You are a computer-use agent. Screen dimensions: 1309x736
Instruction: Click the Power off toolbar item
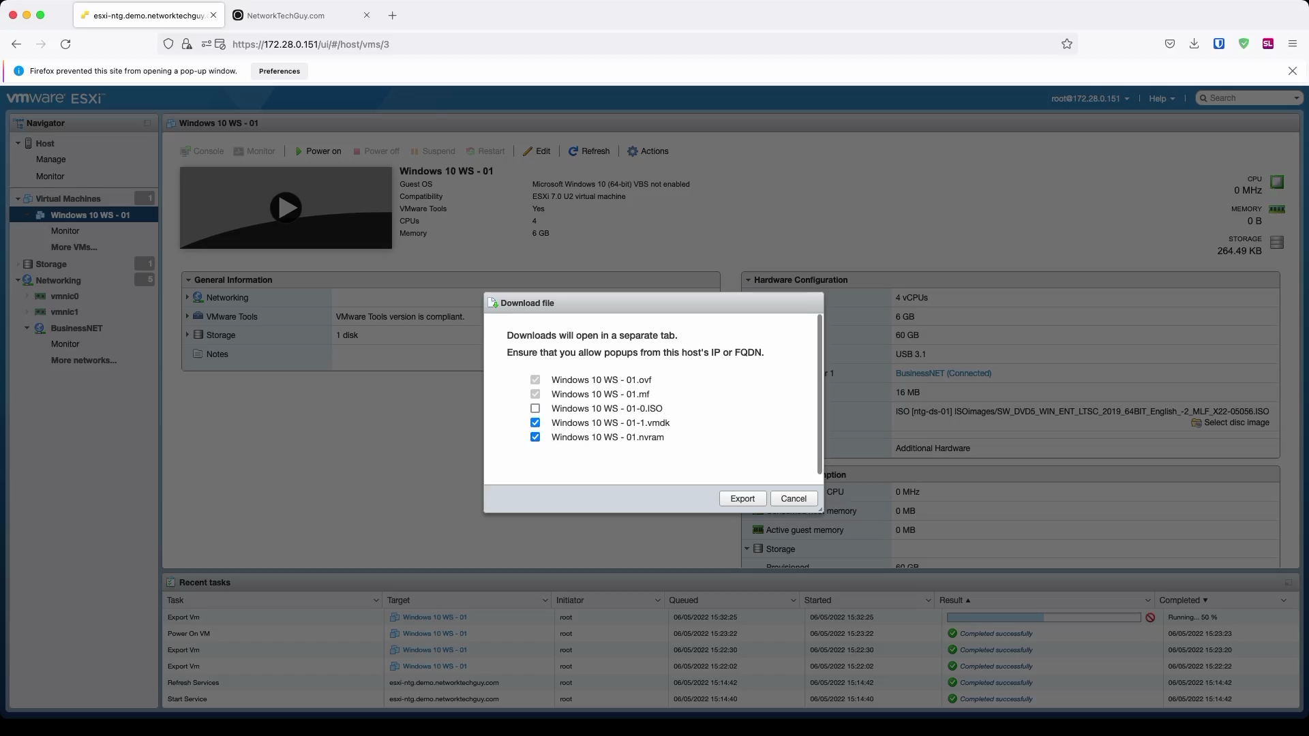coord(376,151)
